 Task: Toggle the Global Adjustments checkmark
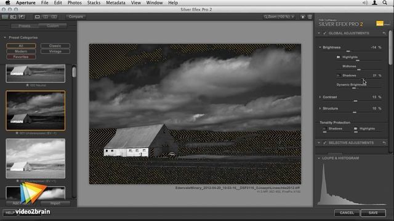click(x=324, y=33)
